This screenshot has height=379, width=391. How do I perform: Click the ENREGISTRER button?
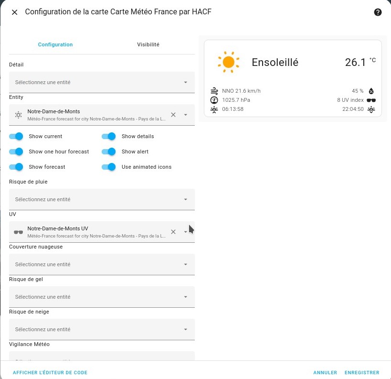(x=362, y=373)
